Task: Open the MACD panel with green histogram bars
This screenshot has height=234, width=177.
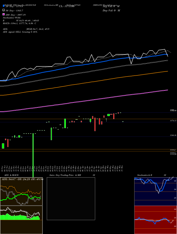Action: point(21,220)
